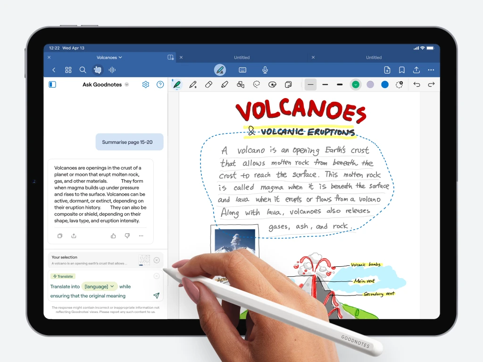Open the image insert tool

tap(288, 84)
